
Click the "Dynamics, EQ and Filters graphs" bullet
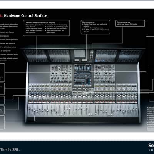tap(57, 27)
